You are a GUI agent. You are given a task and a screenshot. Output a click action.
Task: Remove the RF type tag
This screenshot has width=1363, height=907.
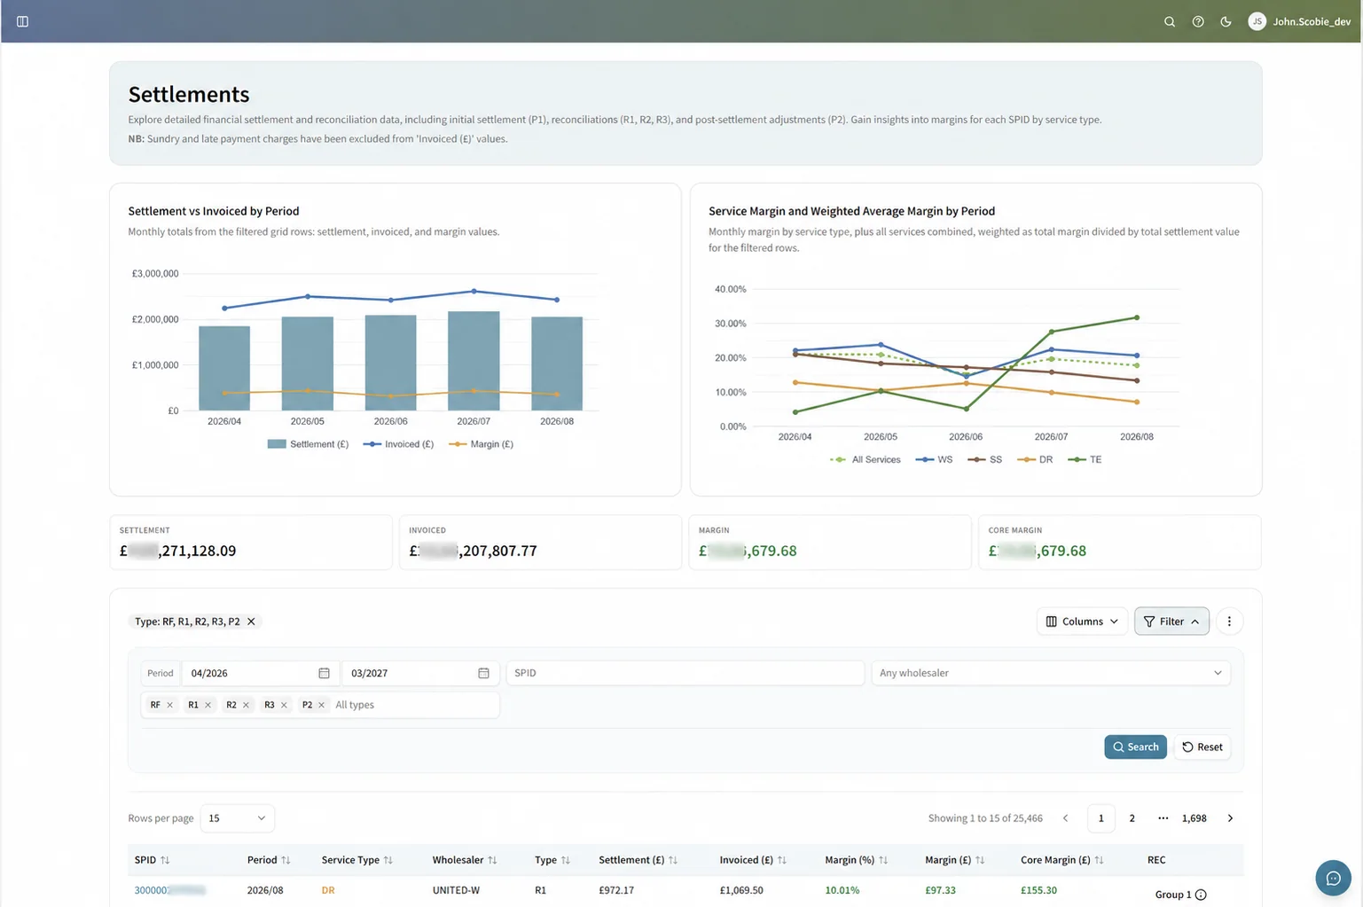pos(169,705)
